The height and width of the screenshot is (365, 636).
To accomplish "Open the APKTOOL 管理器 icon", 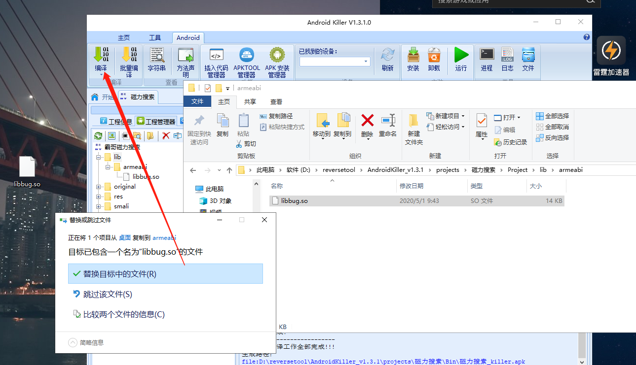I will [x=247, y=55].
